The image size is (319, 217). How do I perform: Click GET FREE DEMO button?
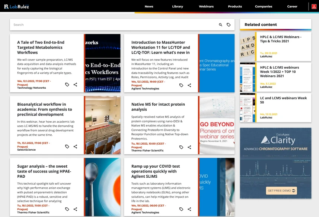[281, 191]
